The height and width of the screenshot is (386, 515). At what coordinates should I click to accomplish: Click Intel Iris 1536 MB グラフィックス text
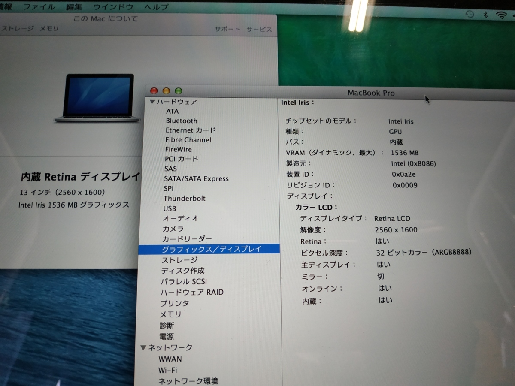(74, 205)
